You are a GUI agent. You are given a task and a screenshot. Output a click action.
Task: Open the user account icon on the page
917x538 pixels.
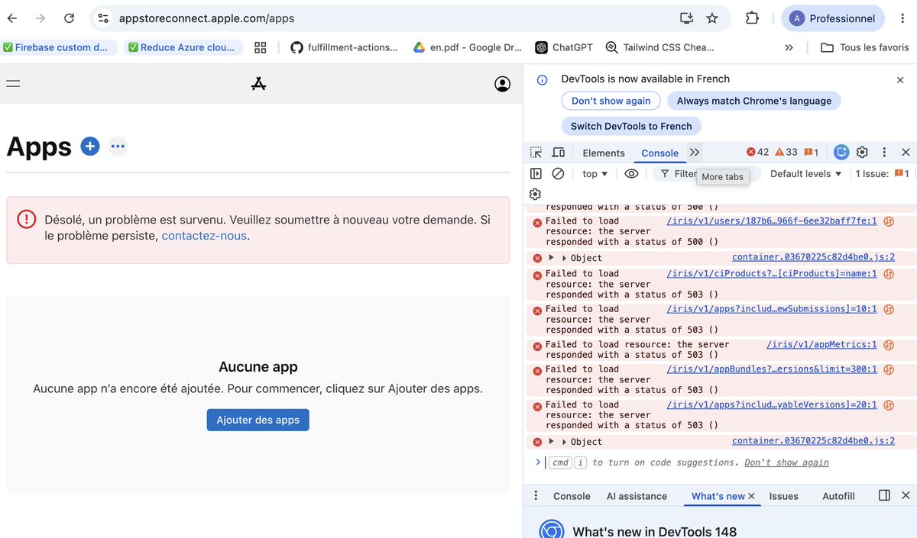[x=502, y=84]
